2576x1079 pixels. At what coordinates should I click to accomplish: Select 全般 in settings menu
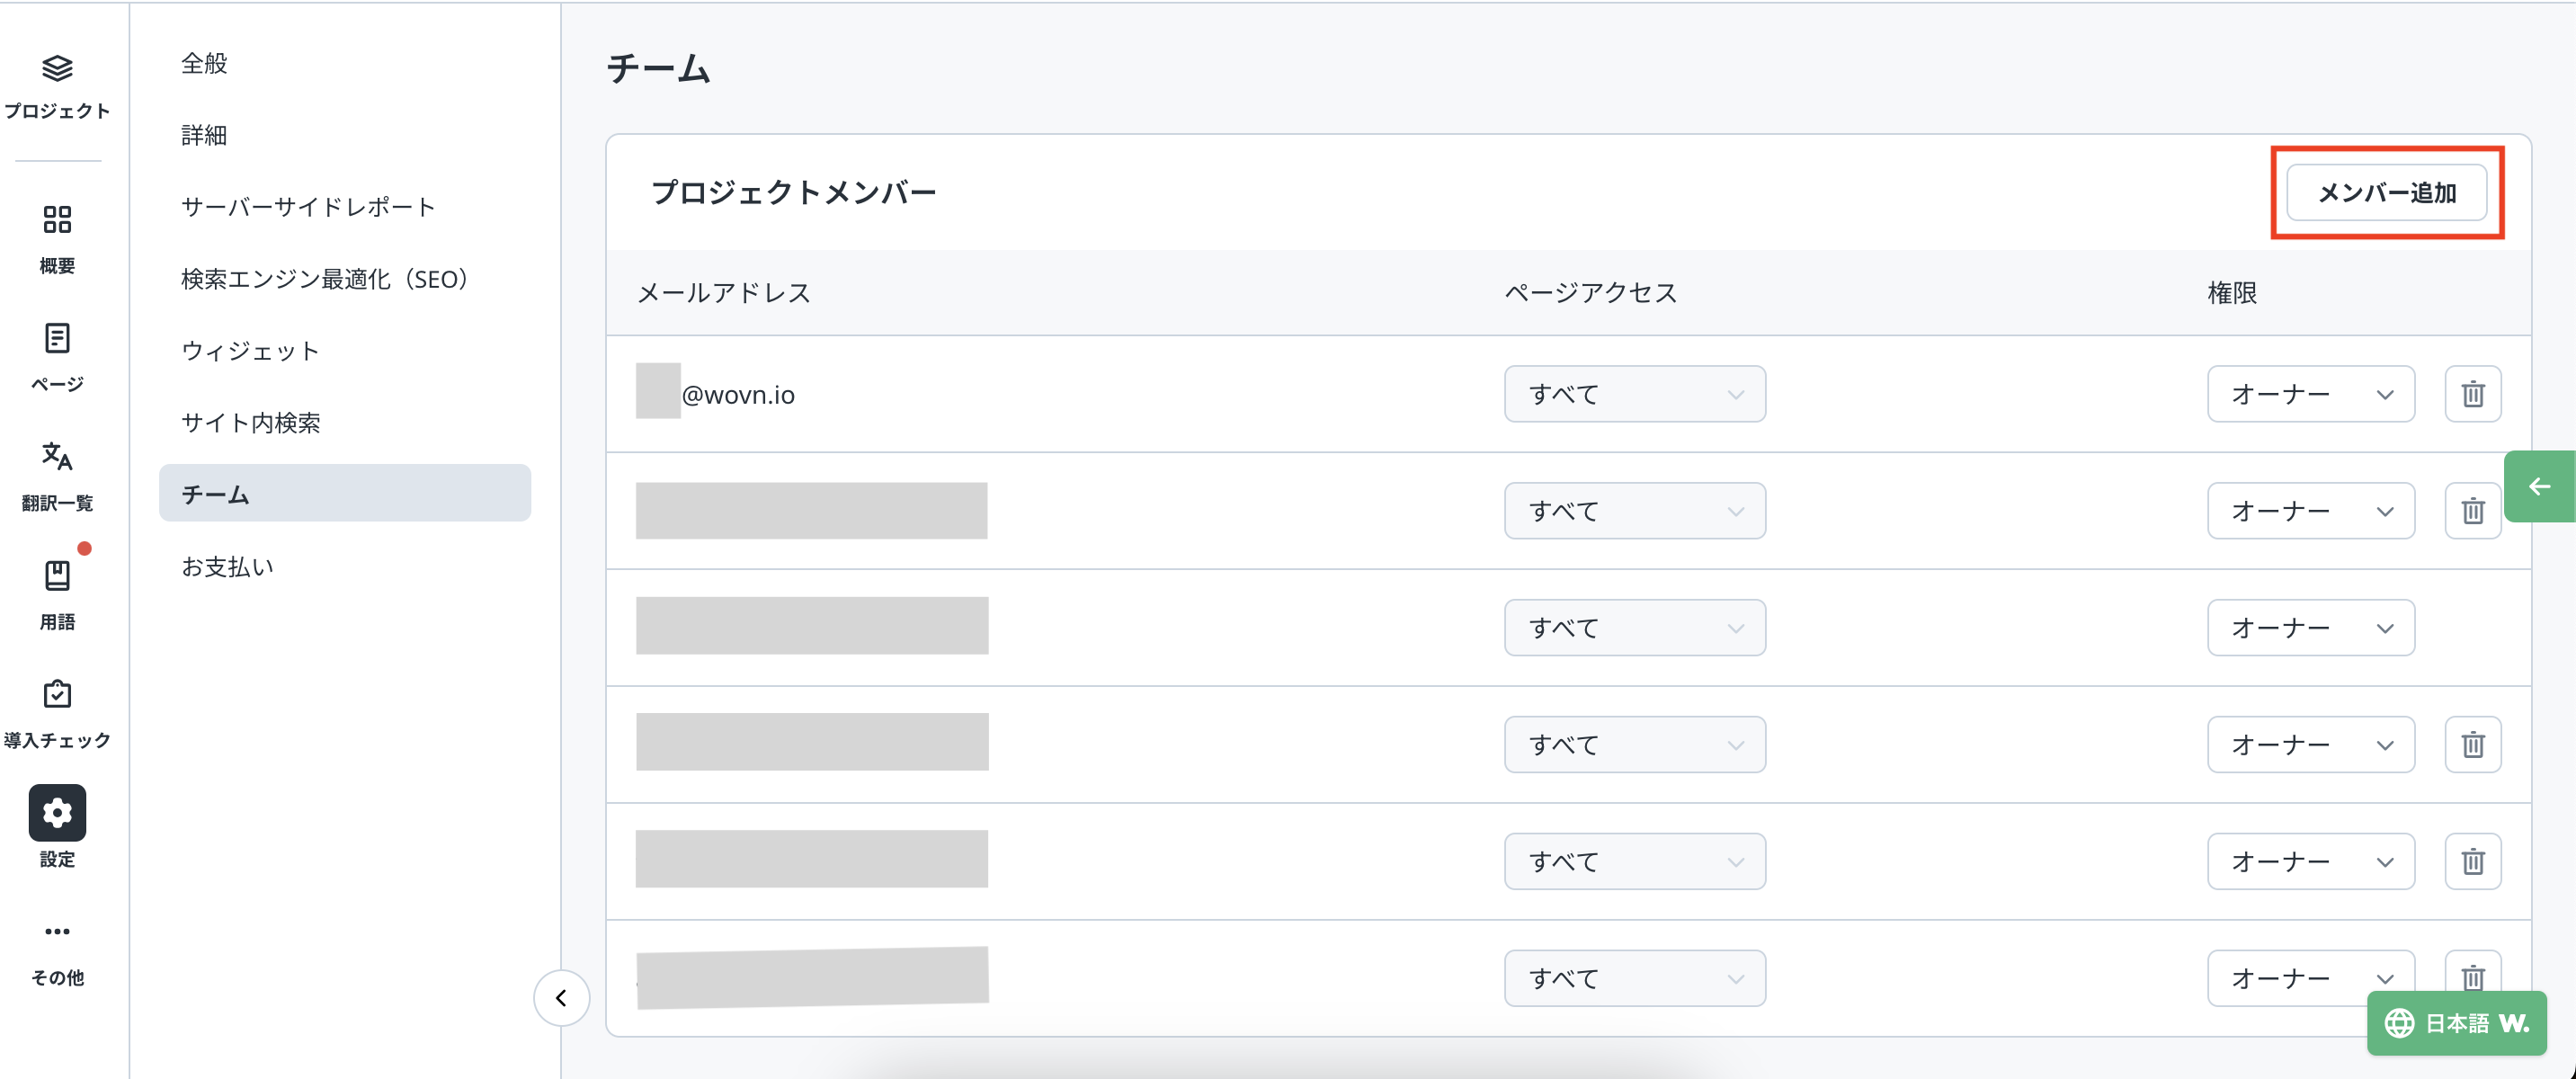tap(204, 63)
